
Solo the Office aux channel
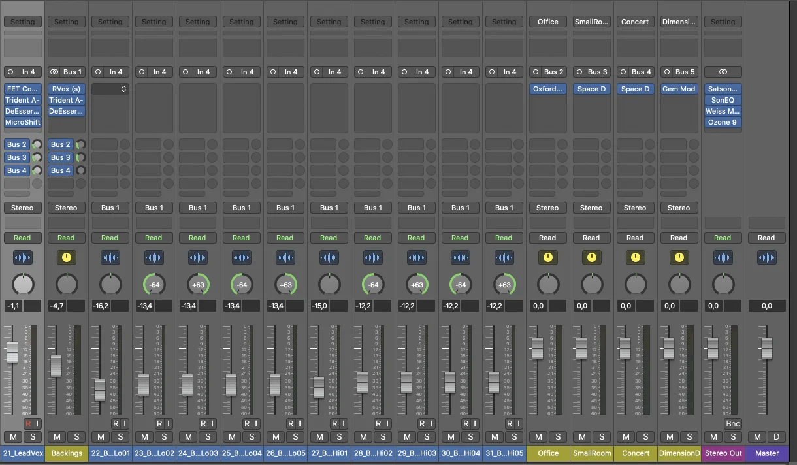click(x=558, y=437)
